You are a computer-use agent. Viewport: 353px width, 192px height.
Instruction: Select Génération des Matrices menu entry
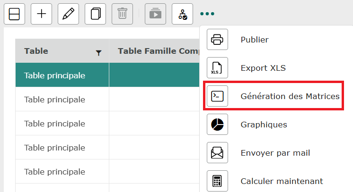[x=290, y=96]
